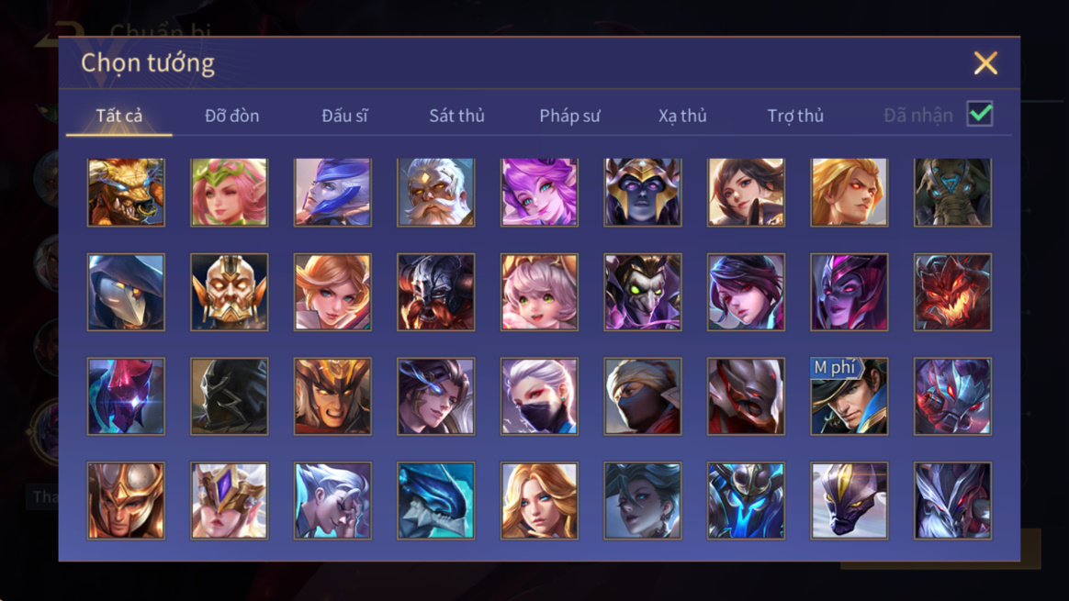Pick the blue shark creature hero

coord(435,501)
